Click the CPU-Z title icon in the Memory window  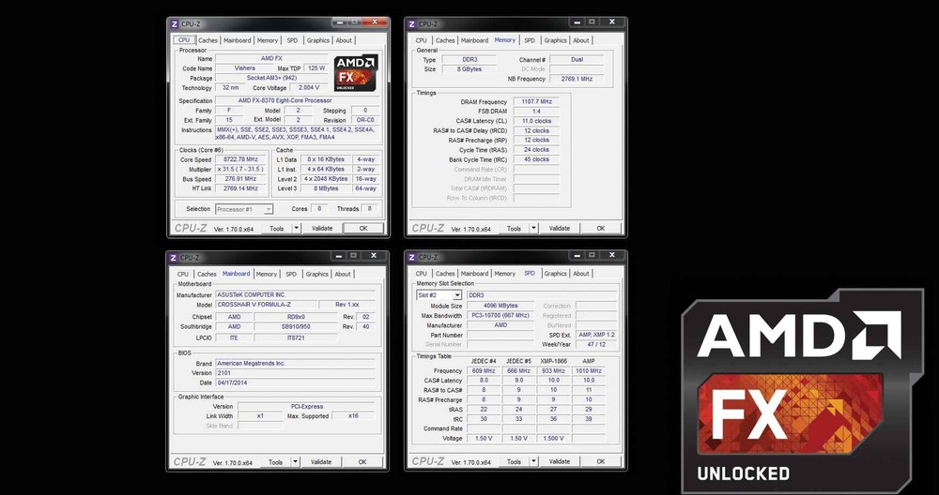point(411,24)
